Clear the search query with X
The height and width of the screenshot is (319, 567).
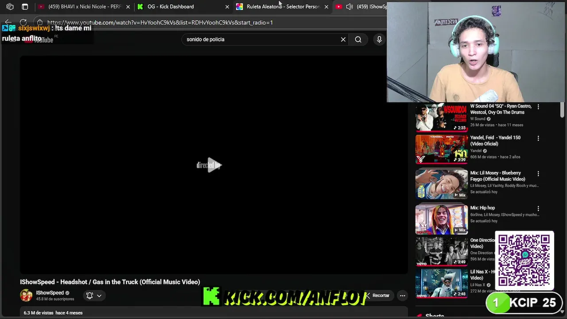tap(343, 39)
